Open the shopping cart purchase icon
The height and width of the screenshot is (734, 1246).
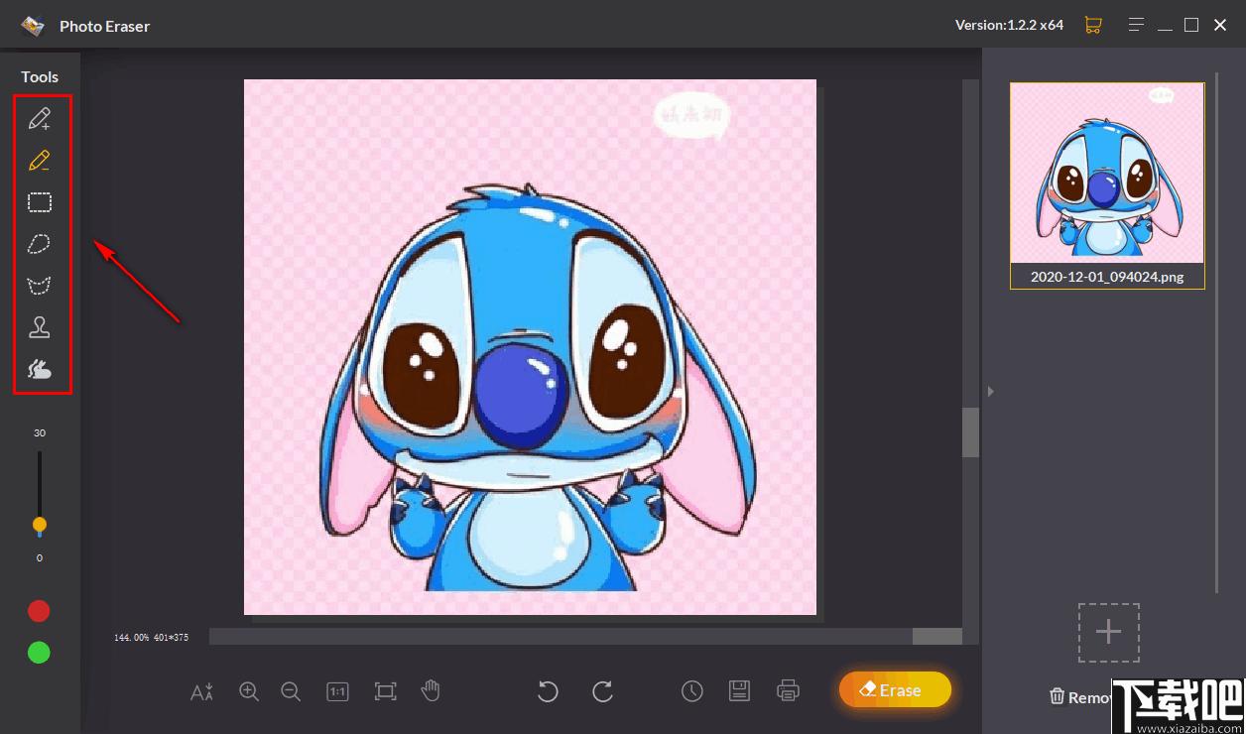click(1093, 25)
